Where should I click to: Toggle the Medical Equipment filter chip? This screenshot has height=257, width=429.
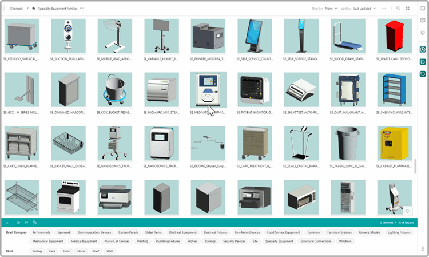pyautogui.click(x=84, y=241)
